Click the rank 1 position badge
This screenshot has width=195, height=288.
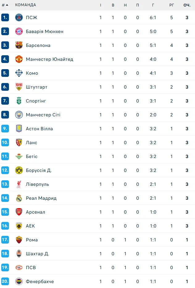[5, 18]
